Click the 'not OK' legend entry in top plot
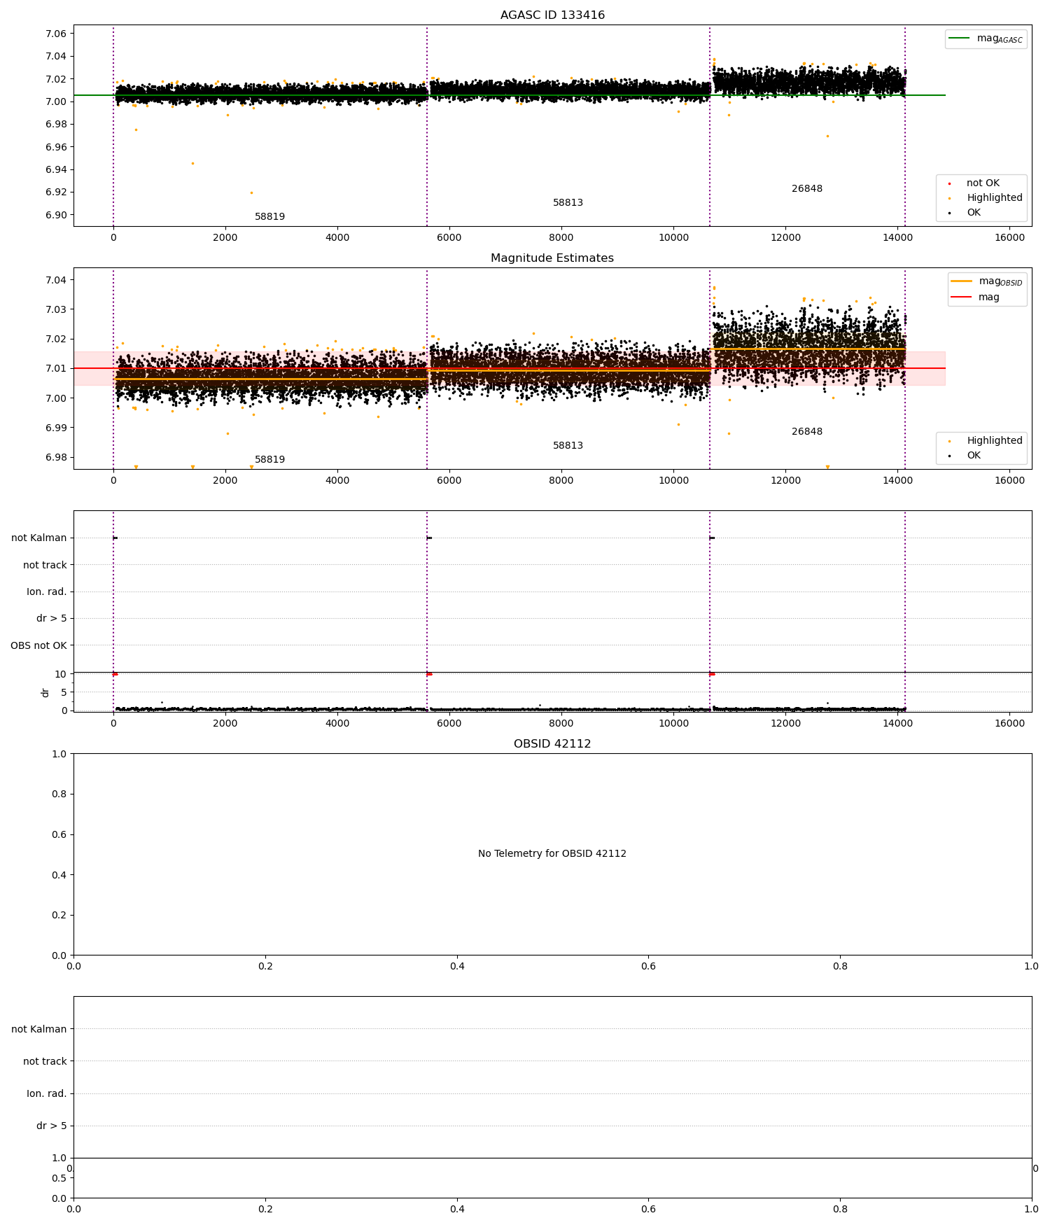 (983, 183)
